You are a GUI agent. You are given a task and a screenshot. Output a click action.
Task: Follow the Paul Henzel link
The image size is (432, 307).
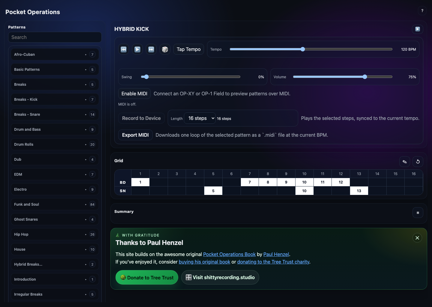[276, 254]
